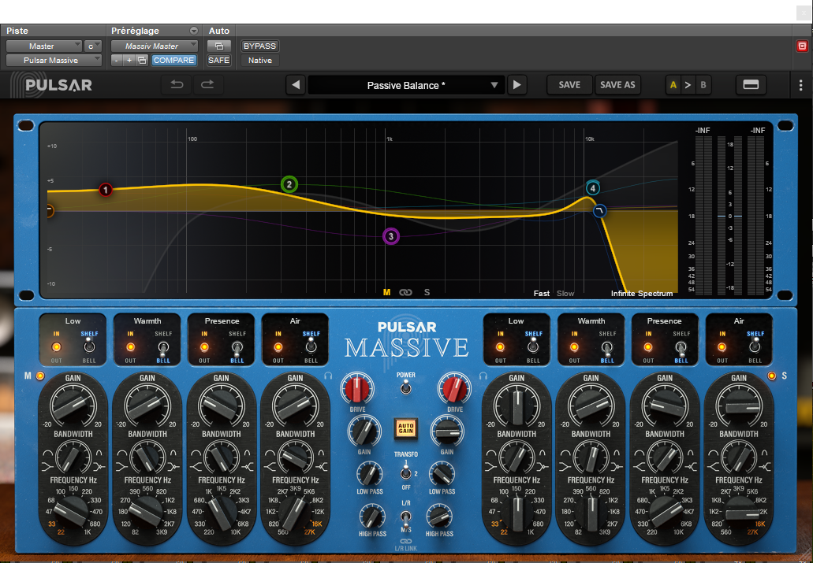Click the right HIGH PASS knob
Viewport: 813px width, 563px height.
(439, 517)
